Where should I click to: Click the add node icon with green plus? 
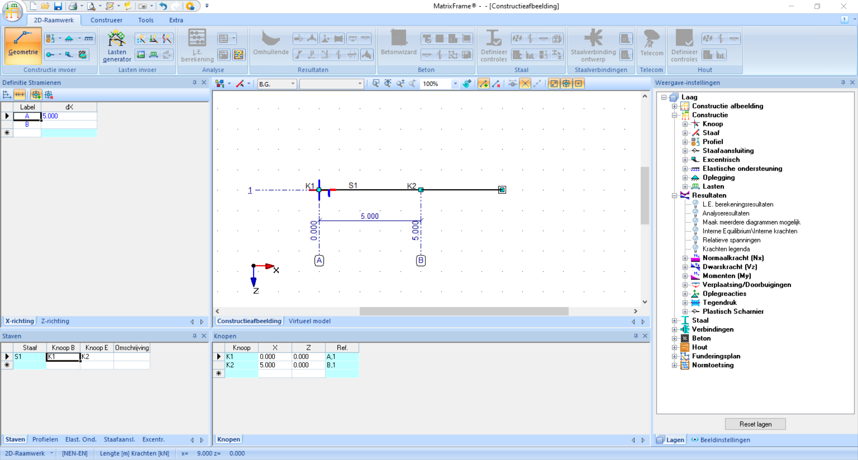point(484,84)
